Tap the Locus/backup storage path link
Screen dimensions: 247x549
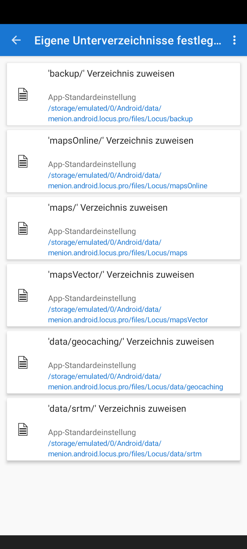click(120, 114)
